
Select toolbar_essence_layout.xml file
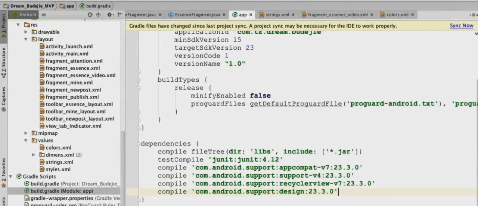[x=79, y=104]
